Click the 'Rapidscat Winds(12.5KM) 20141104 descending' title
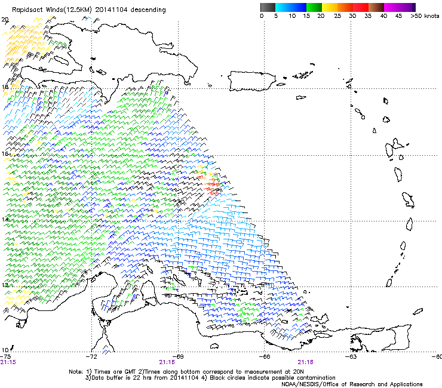Image resolution: width=442 pixels, height=388 pixels. pos(89,10)
